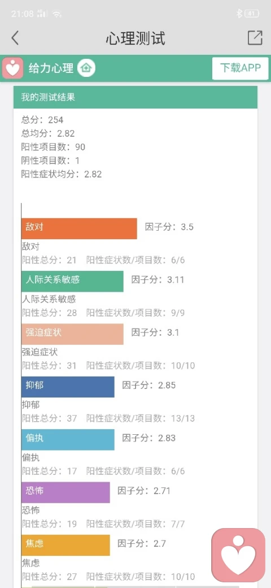Tap the Wi-Fi status icon
This screenshot has width=271, height=588.
pyautogui.click(x=56, y=14)
